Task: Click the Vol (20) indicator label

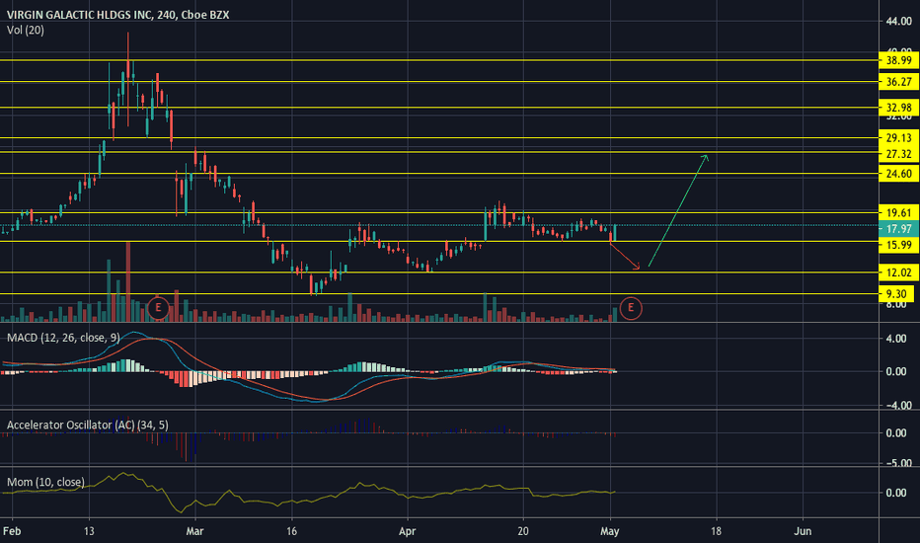Action: 26,30
